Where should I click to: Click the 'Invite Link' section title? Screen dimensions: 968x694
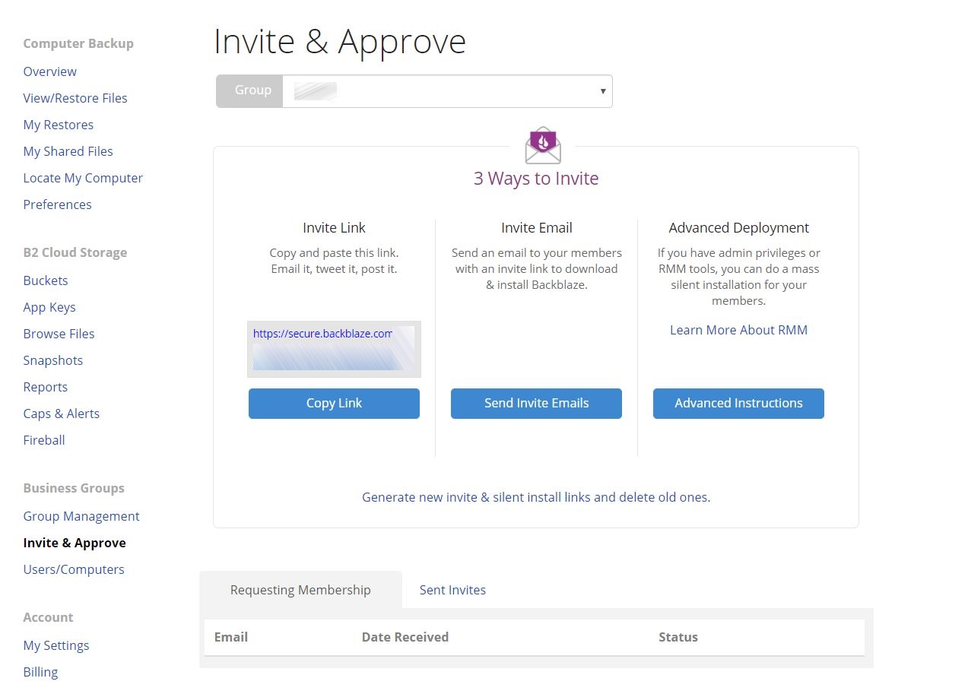(x=334, y=228)
